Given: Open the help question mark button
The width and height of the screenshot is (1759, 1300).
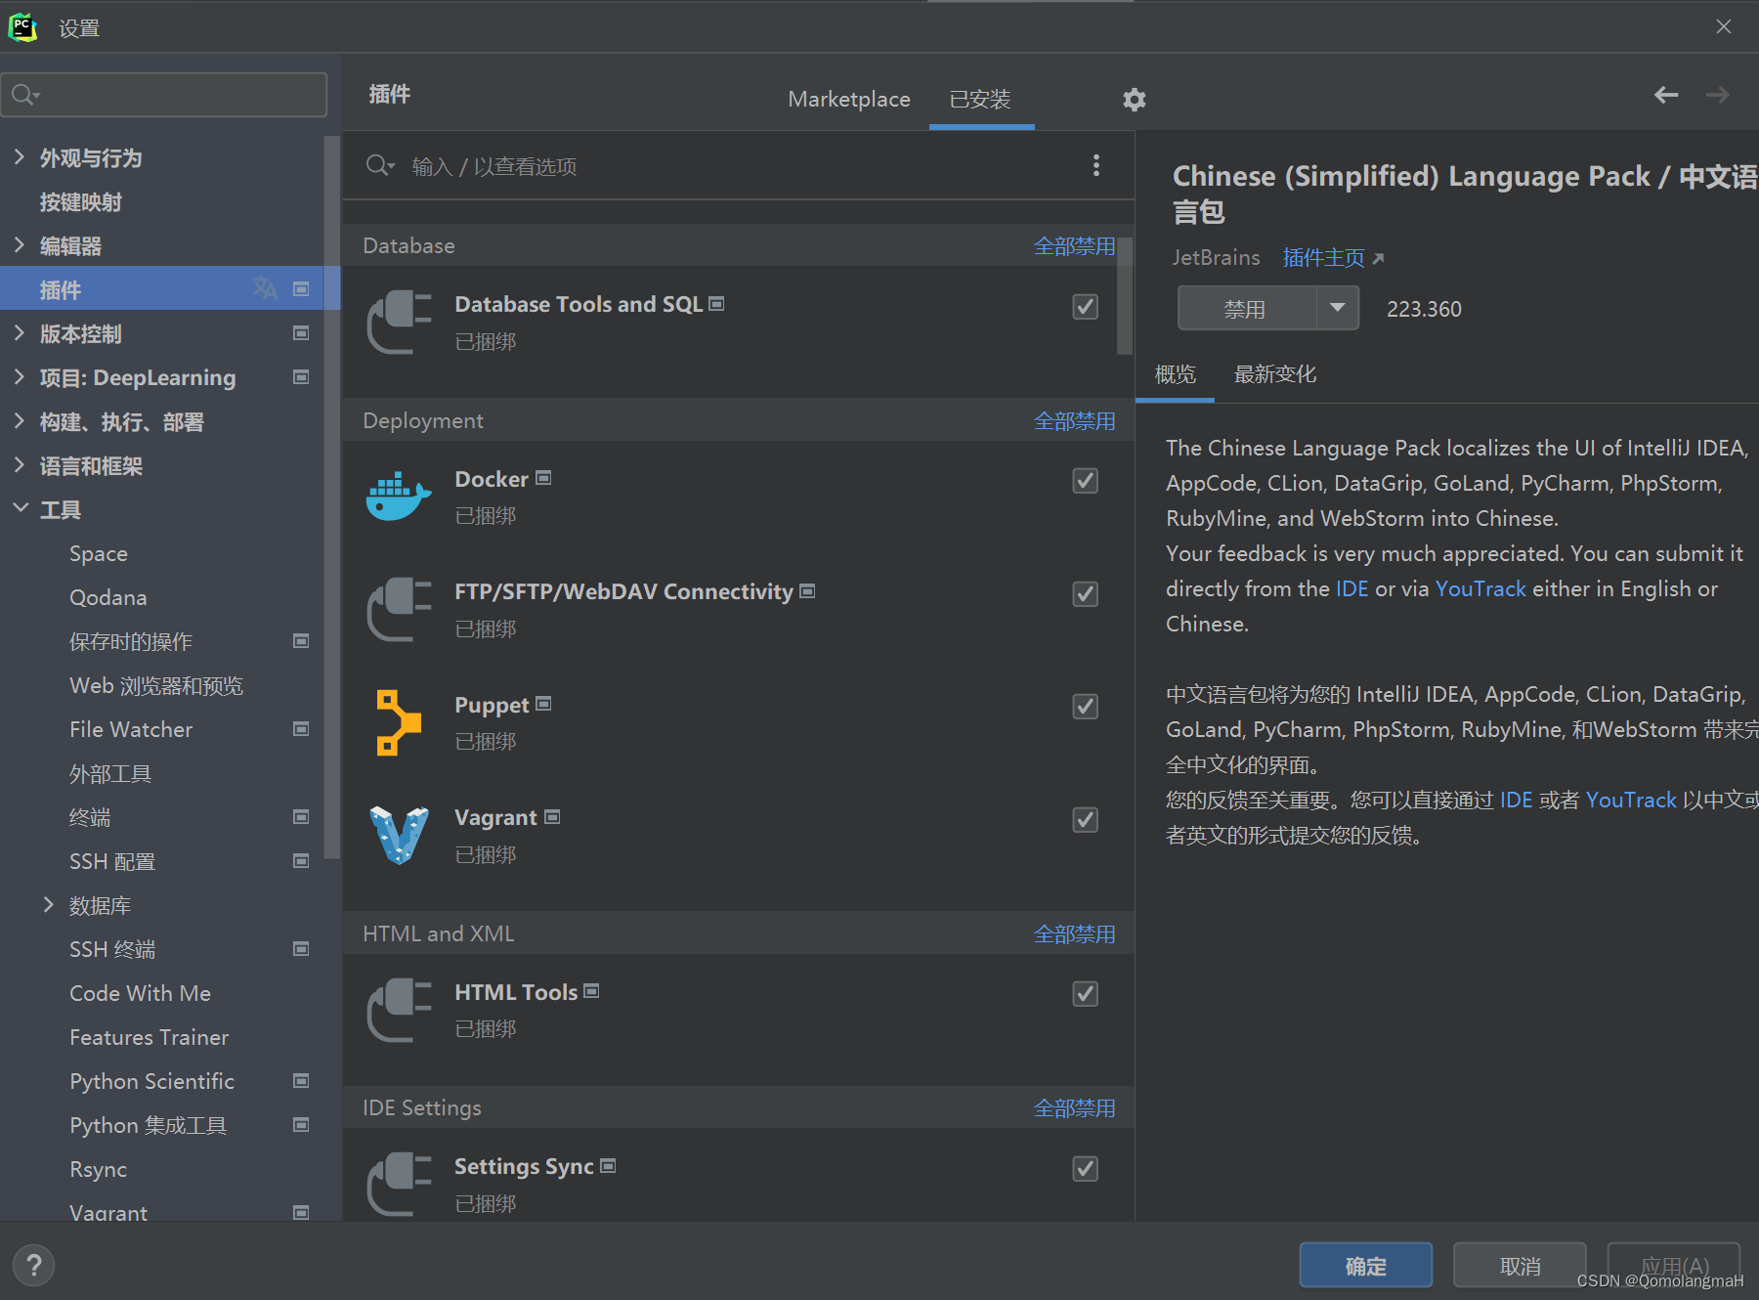Looking at the screenshot, I should point(34,1265).
